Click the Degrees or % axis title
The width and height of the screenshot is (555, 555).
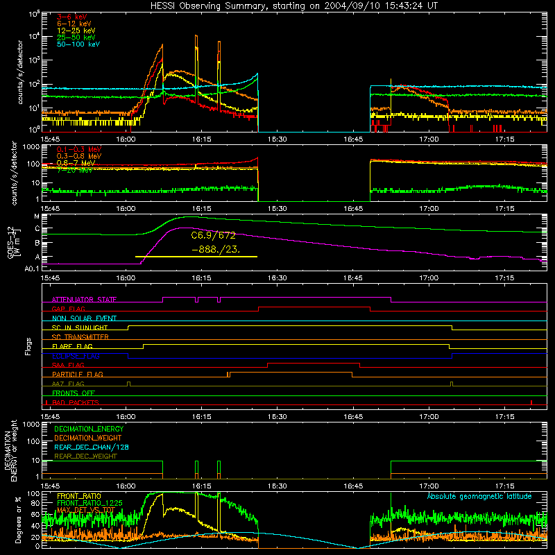tap(18, 520)
